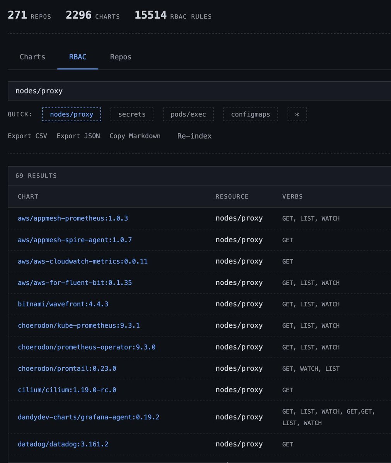Select the RBAC tab
This screenshot has height=463, width=391.
[78, 57]
